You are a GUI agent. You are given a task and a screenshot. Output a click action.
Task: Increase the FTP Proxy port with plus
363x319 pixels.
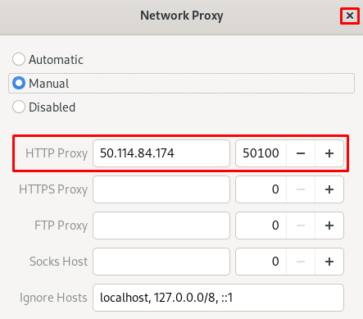click(329, 226)
